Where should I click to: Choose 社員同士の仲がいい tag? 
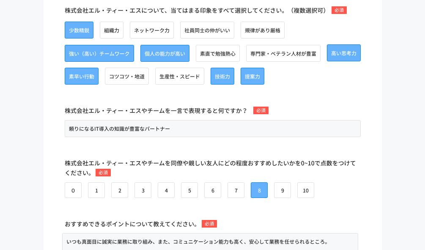coord(207,30)
